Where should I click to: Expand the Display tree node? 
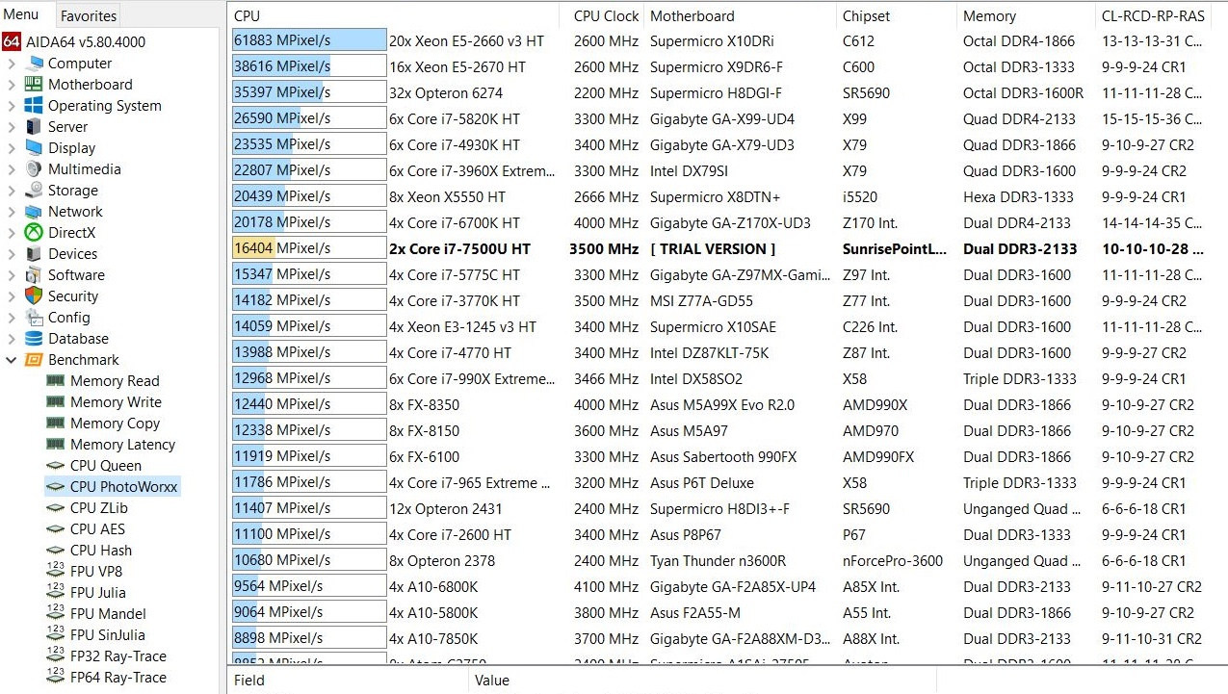12,148
